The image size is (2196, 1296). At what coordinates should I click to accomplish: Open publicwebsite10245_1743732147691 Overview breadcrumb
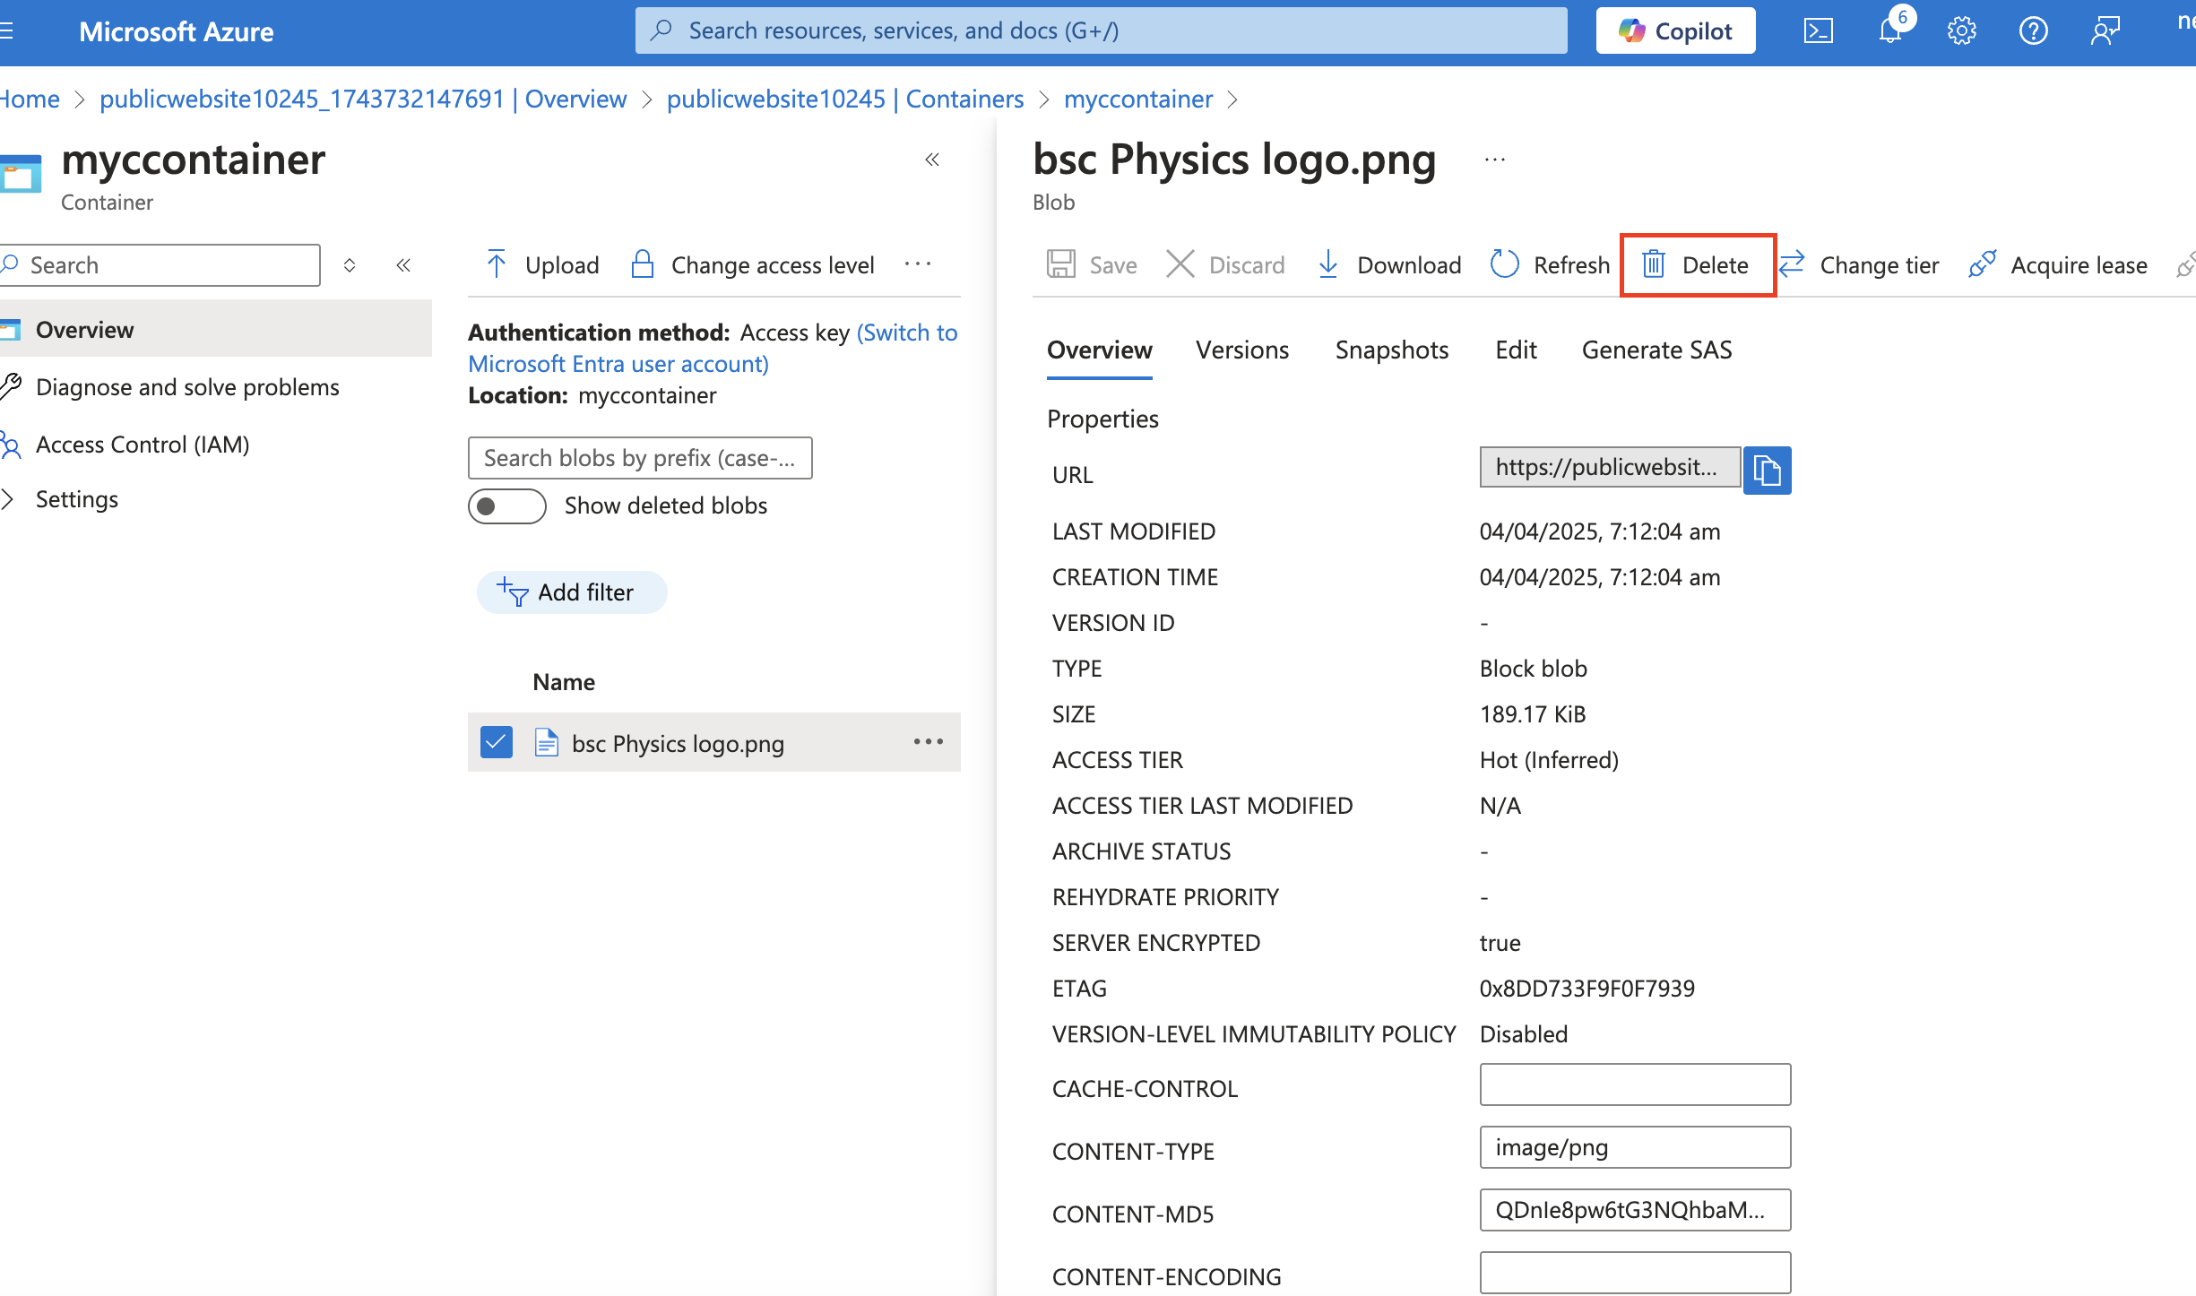pos(363,99)
